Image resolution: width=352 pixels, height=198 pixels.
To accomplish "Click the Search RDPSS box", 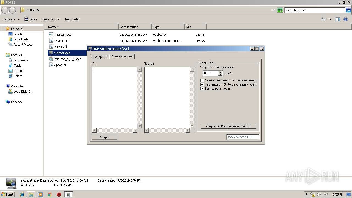I will [x=315, y=10].
